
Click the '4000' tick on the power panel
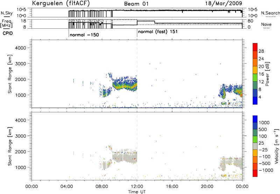[x=21, y=48]
